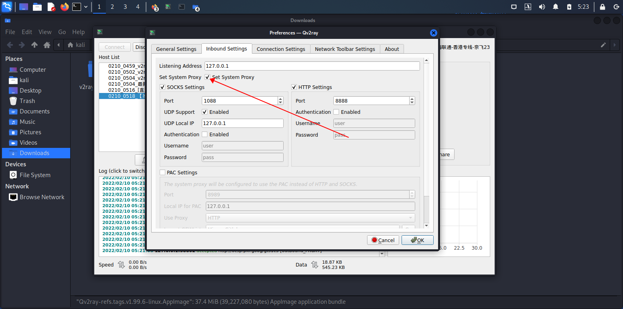Open the Kali applications menu
623x309 pixels.
click(7, 6)
